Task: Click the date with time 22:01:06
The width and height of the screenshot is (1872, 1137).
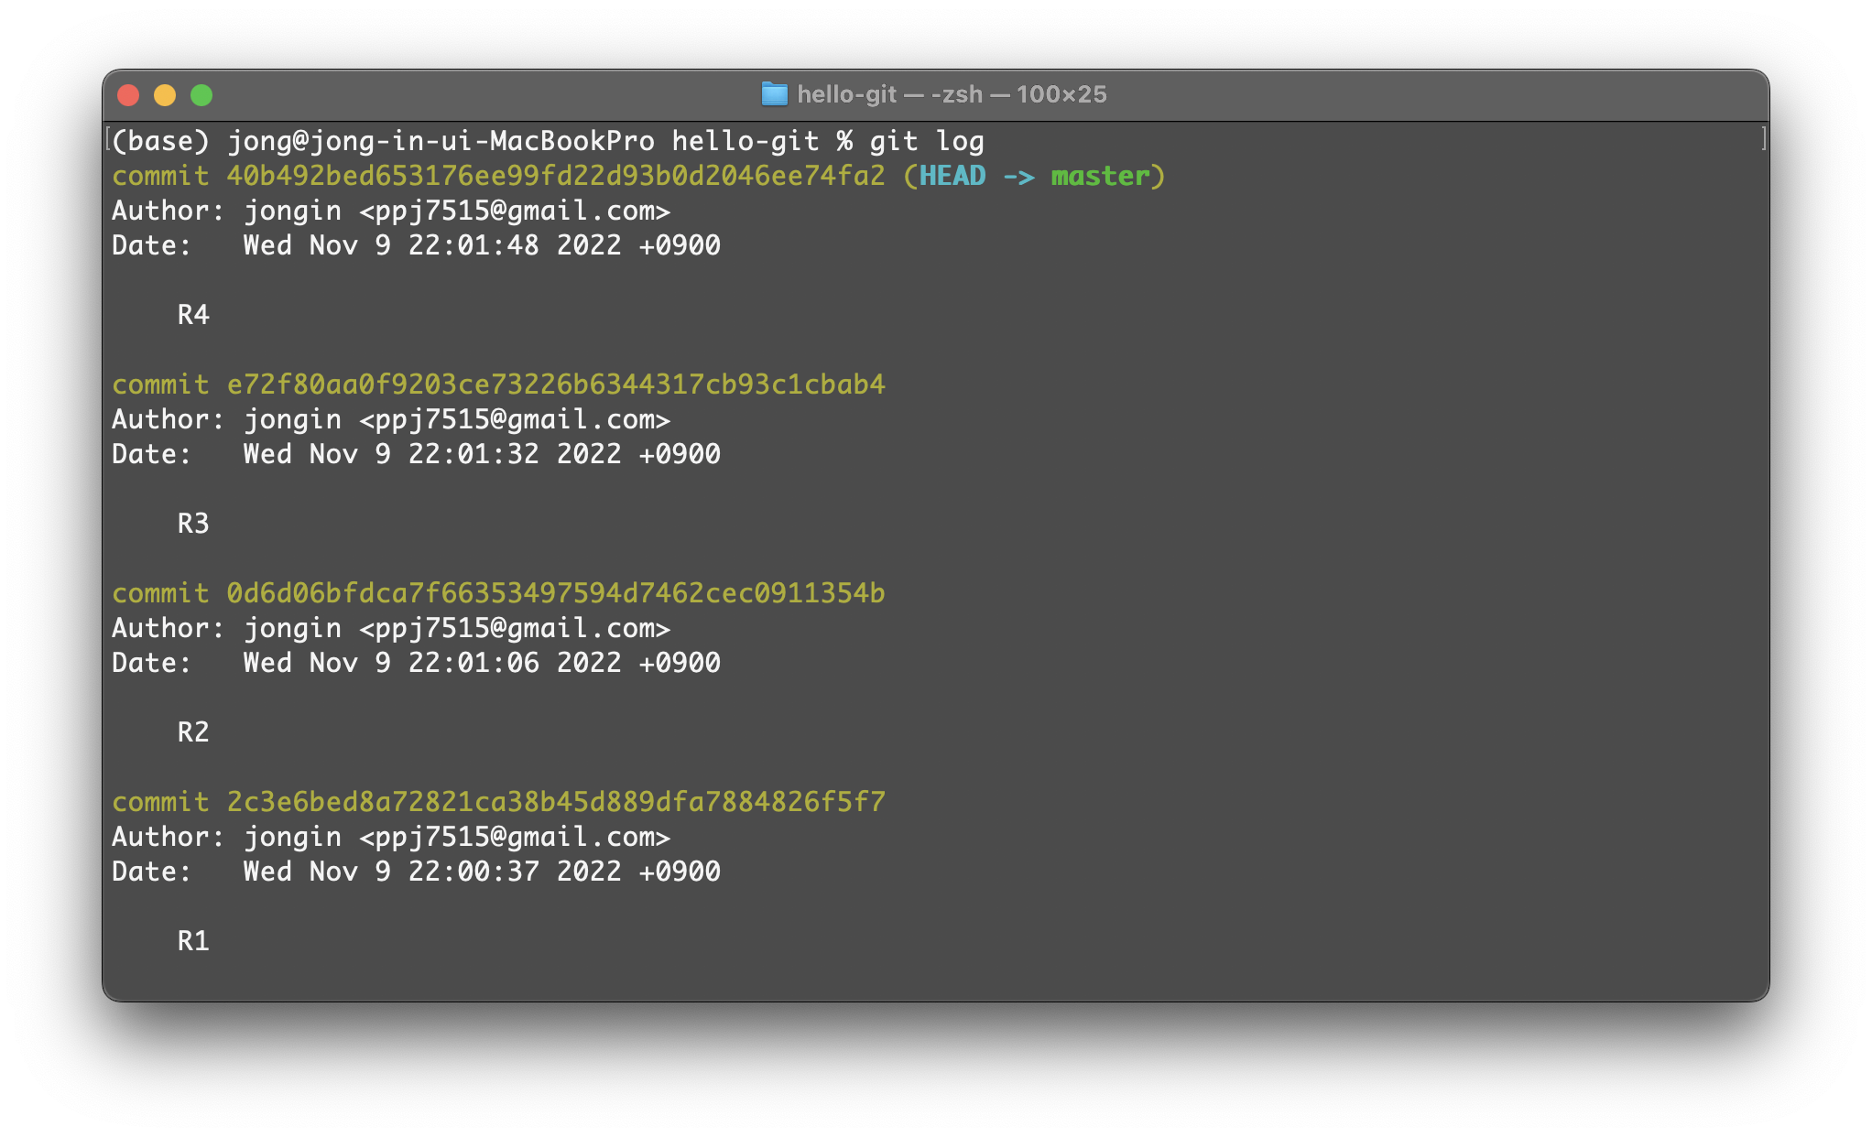Action: (482, 663)
